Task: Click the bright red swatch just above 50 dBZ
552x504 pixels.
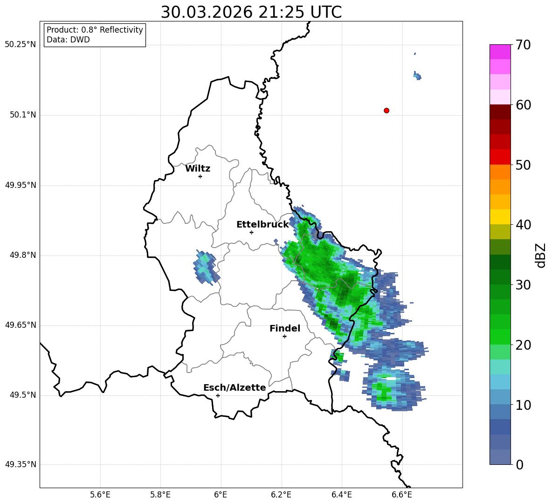Action: click(500, 157)
